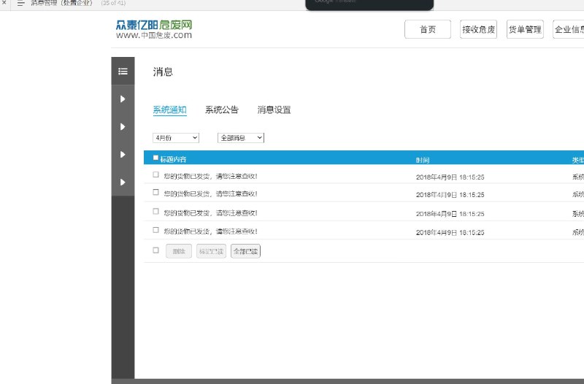Open the fourth 您的货物已发货 message

coord(210,231)
